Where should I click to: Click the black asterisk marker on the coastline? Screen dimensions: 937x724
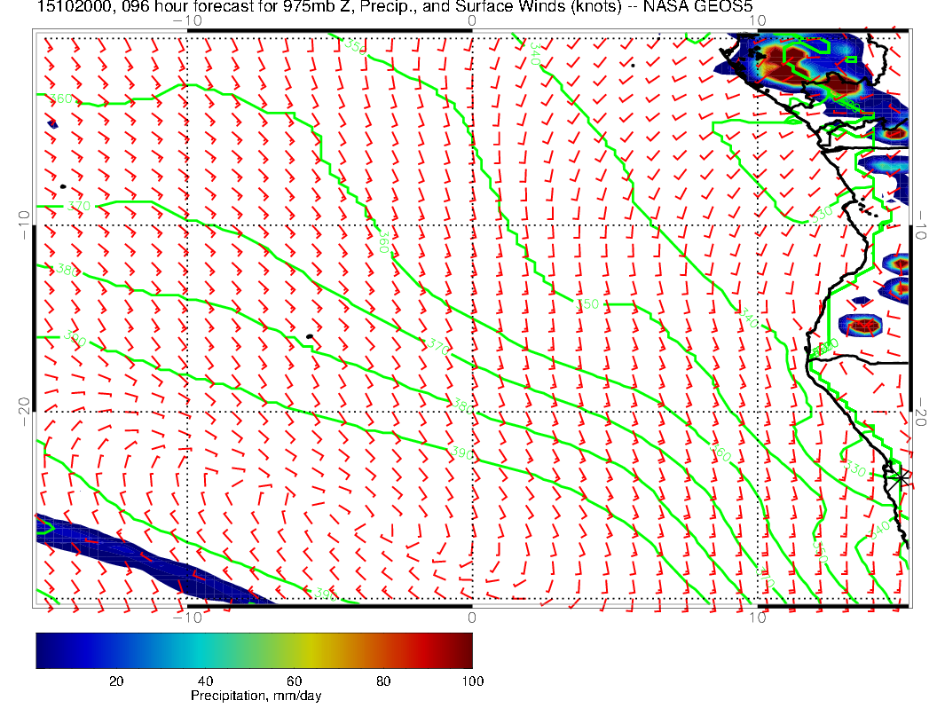tap(902, 477)
